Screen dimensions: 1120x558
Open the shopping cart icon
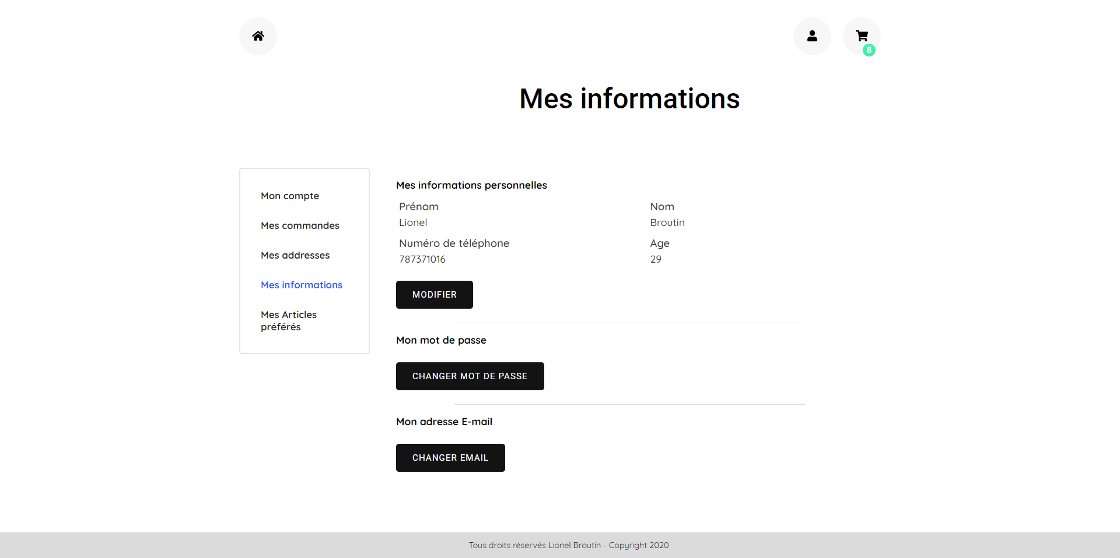point(861,36)
